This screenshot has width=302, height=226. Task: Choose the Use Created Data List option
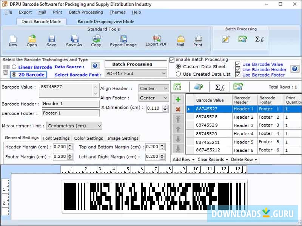[178, 74]
